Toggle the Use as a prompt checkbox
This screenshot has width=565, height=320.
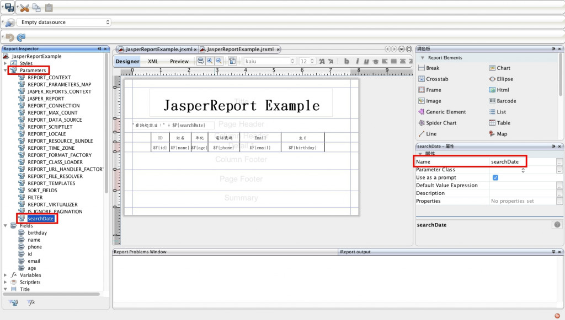tap(495, 177)
